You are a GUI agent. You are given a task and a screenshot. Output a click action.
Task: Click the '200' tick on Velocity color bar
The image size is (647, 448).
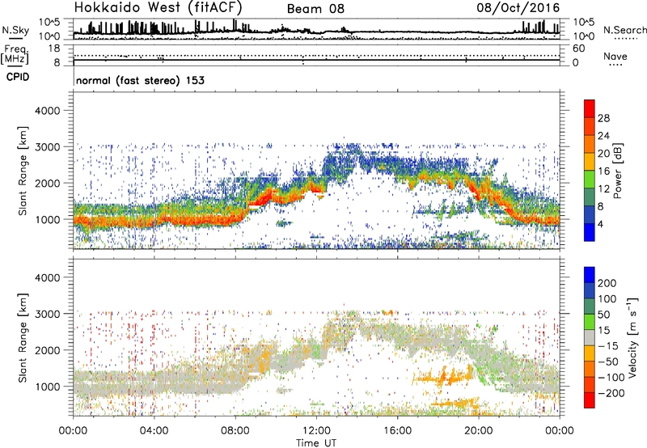[607, 283]
